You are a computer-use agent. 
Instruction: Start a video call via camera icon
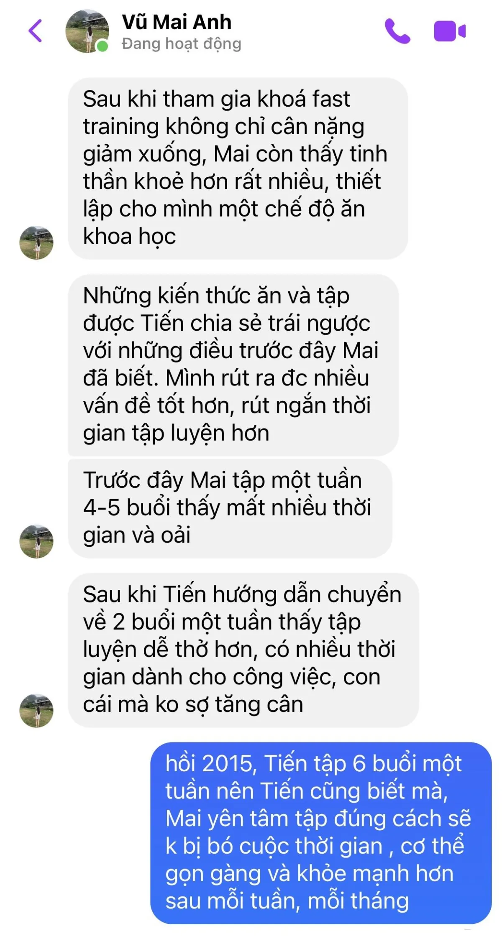point(450,31)
